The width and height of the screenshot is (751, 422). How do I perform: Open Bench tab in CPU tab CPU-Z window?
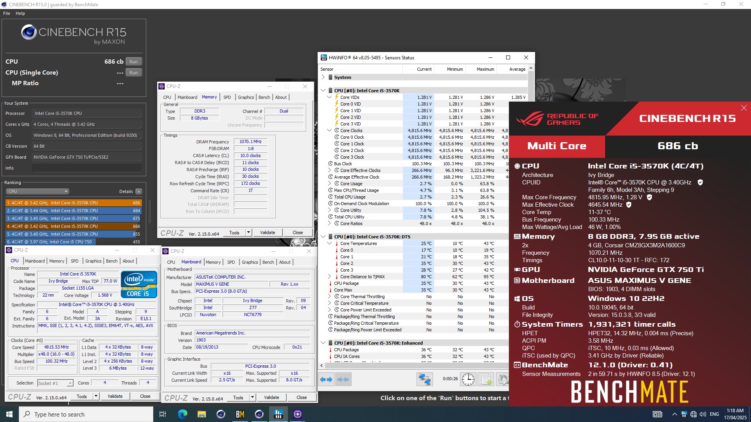tap(111, 261)
